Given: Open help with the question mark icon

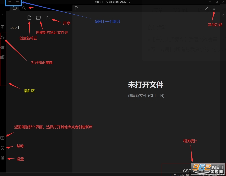Looking at the screenshot, I should pos(2,148).
